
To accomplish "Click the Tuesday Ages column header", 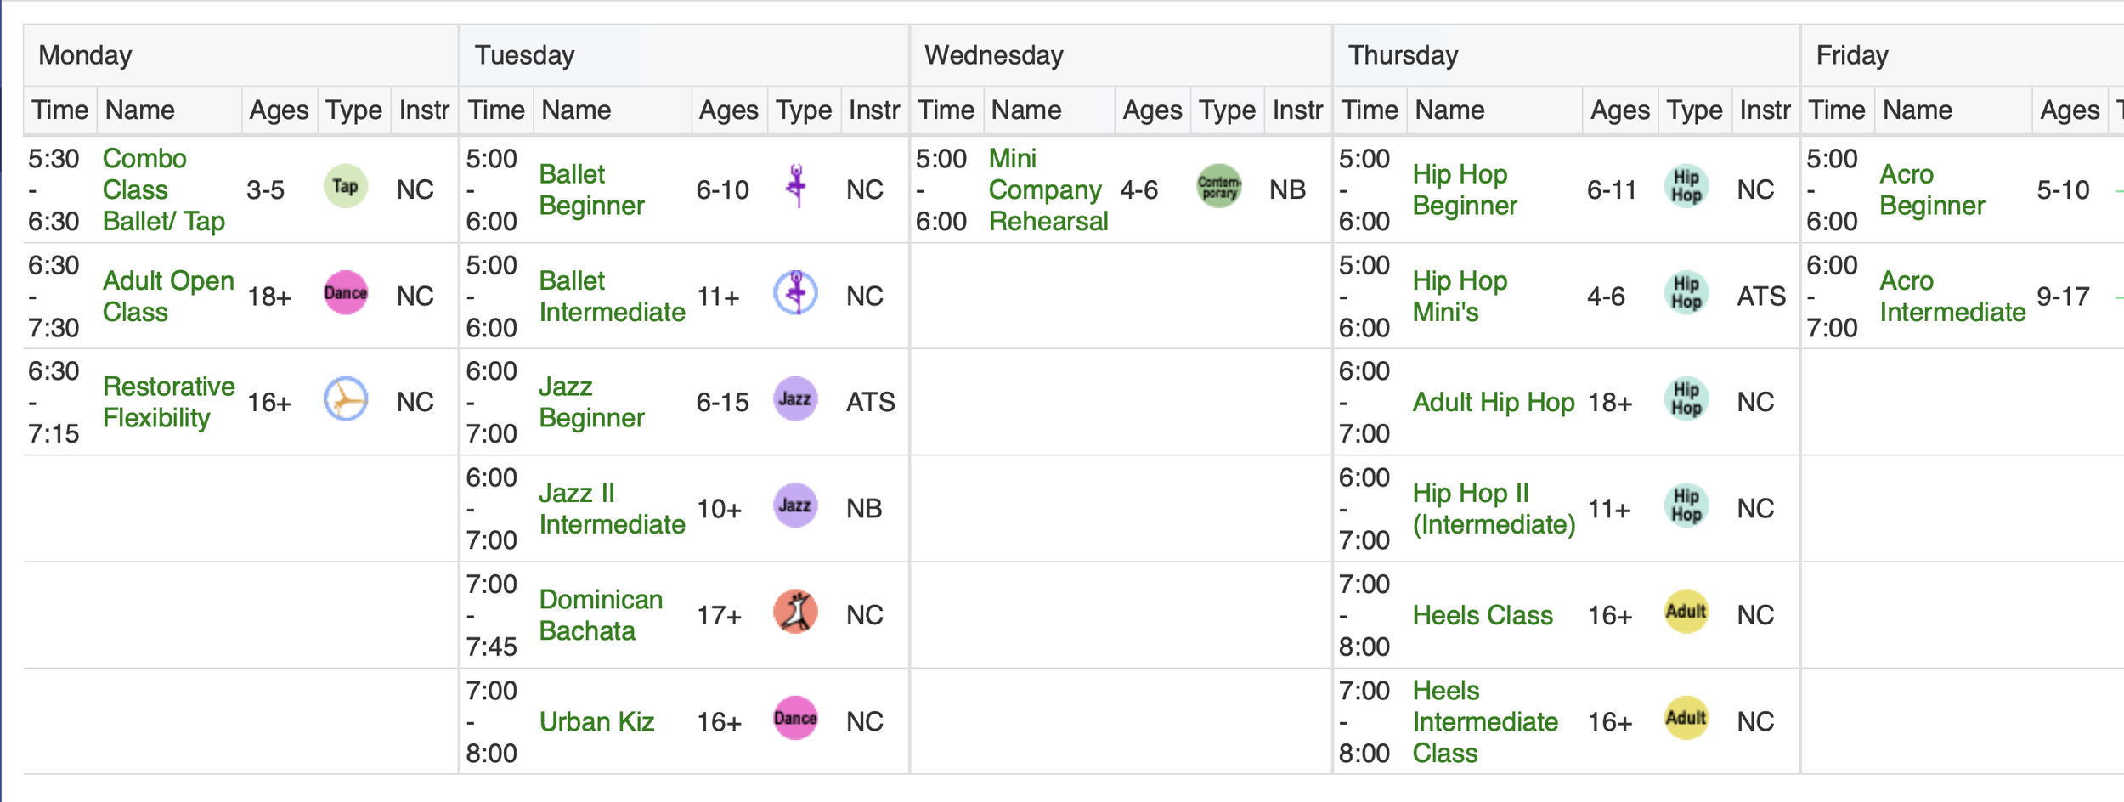I will point(729,110).
